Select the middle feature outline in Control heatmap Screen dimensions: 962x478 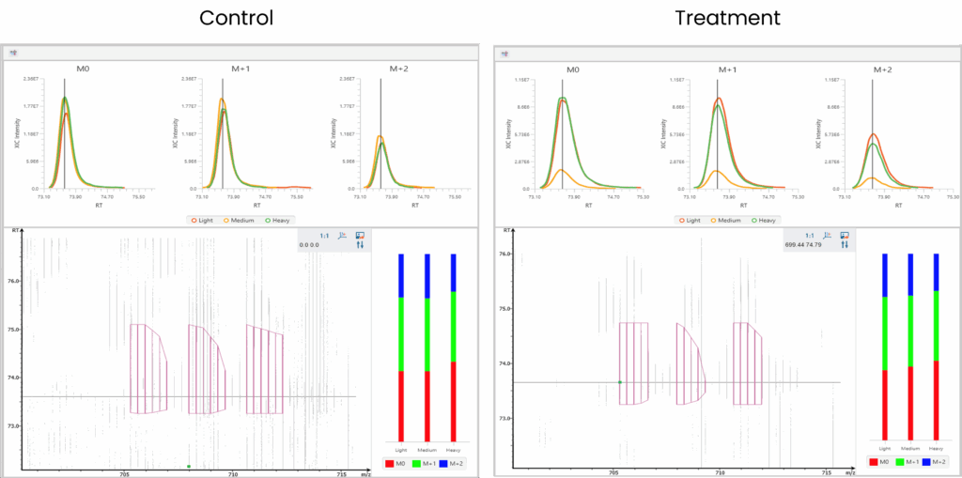[207, 369]
